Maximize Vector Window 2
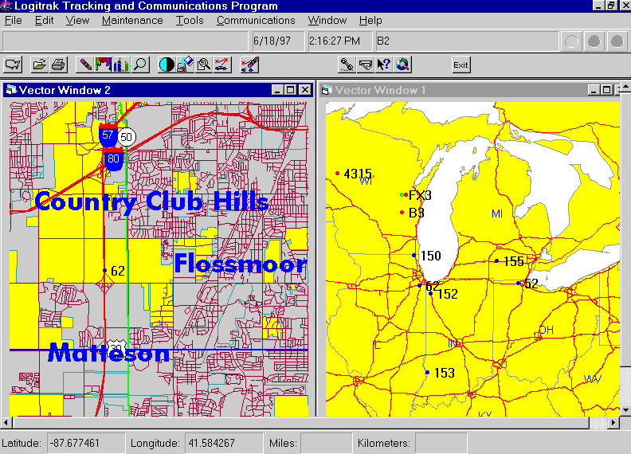The height and width of the screenshot is (454, 631). (291, 90)
